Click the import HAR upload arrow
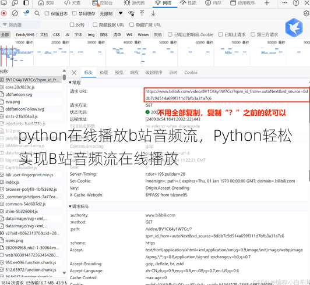310x285 pixels. coord(142,13)
